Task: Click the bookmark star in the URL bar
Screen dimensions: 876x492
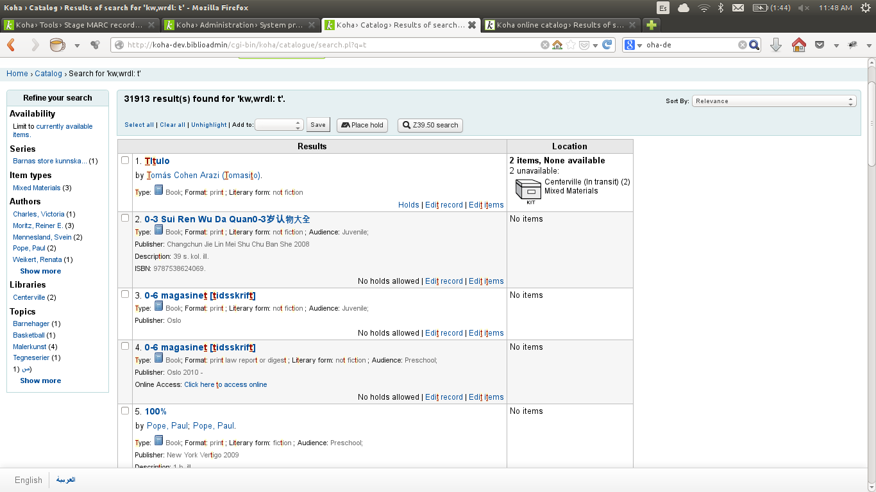Action: pos(571,45)
